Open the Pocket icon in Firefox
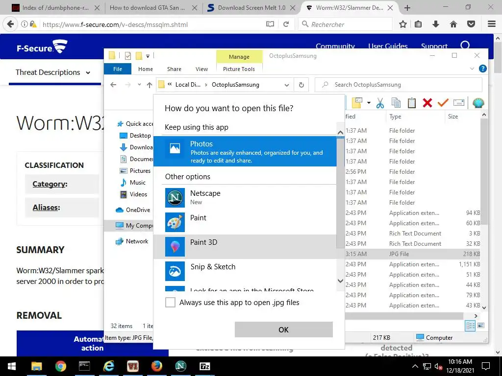 (x=471, y=24)
